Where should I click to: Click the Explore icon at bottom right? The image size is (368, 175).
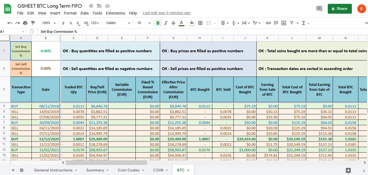(x=348, y=170)
